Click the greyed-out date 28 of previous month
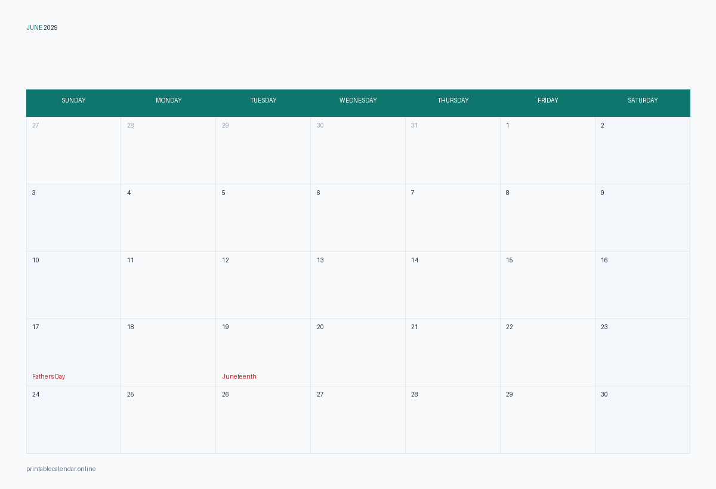This screenshot has height=489, width=716. [131, 125]
